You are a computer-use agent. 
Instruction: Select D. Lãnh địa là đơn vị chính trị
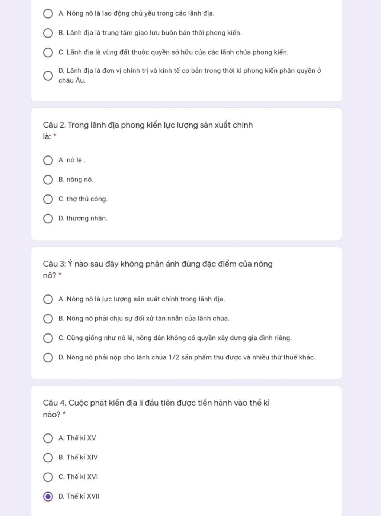[48, 76]
